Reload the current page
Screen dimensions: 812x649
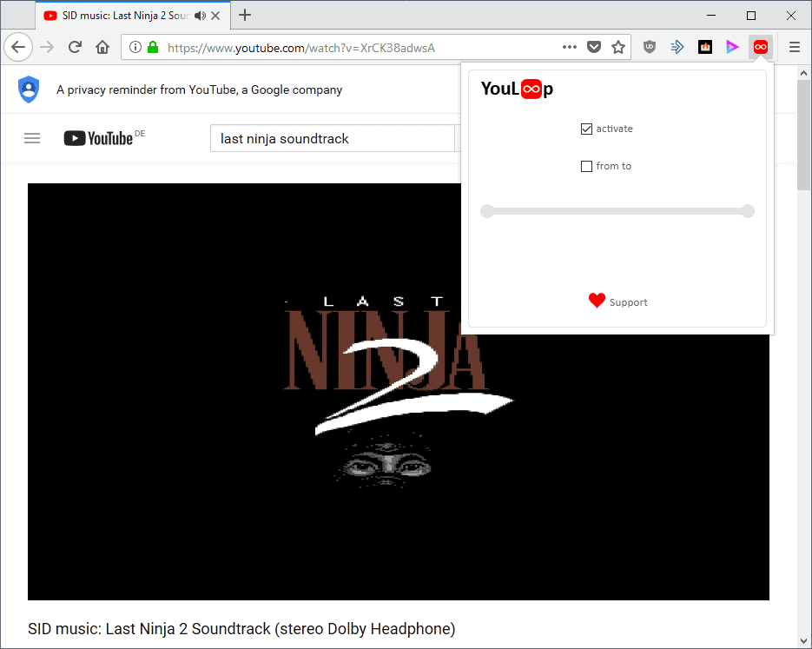coord(76,47)
